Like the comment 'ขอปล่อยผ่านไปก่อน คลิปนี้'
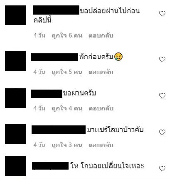Screen dimensions: 172x180 pyautogui.click(x=162, y=14)
